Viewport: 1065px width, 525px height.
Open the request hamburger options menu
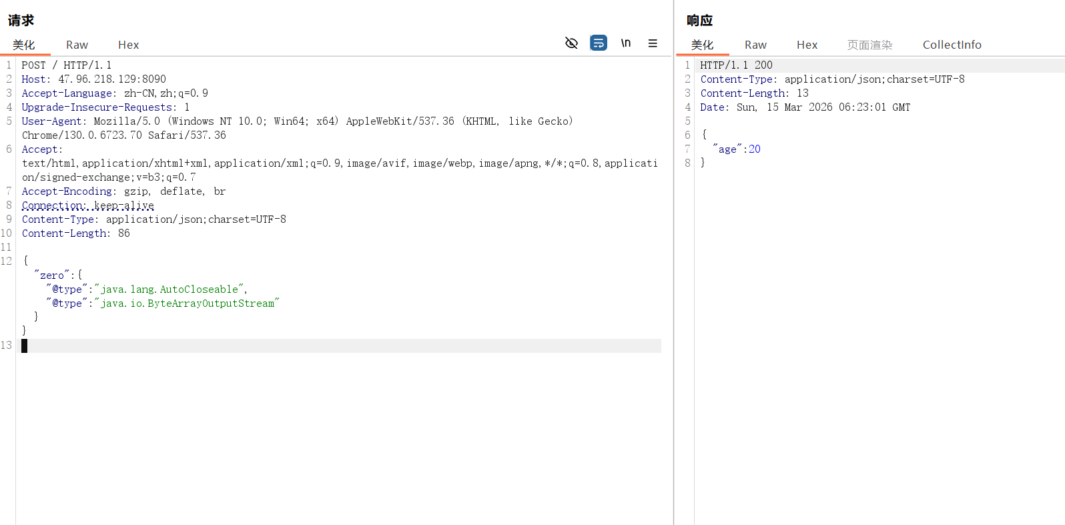(653, 43)
